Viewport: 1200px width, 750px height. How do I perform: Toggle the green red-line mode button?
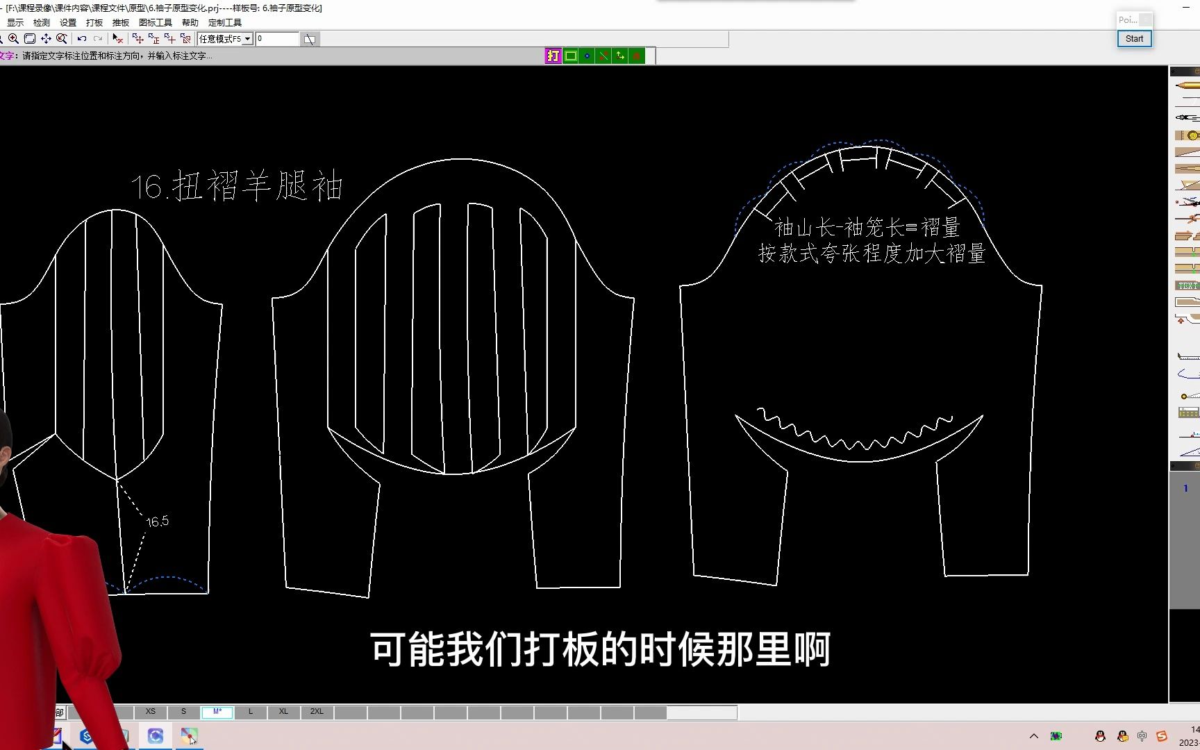[604, 56]
